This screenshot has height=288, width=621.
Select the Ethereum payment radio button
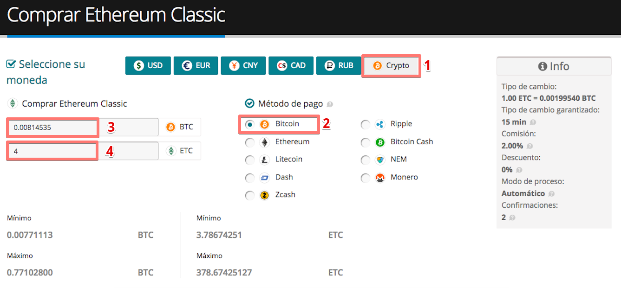tap(250, 142)
